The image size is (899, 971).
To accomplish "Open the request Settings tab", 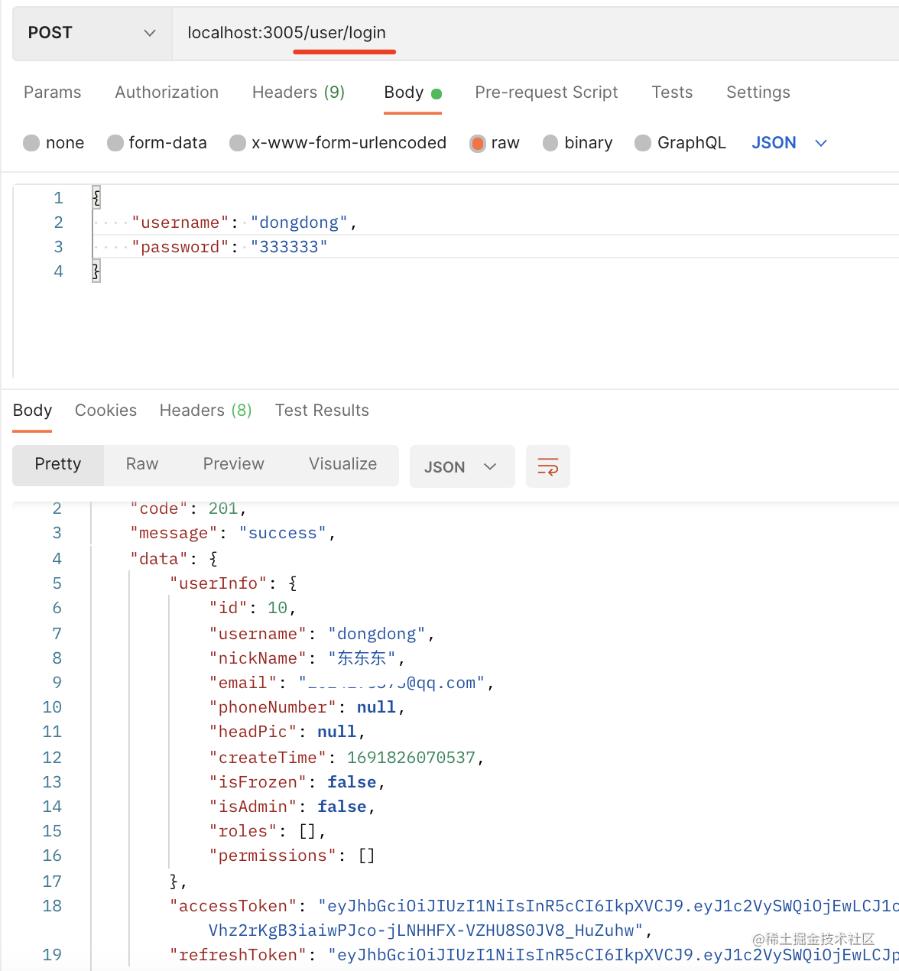I will tap(758, 93).
